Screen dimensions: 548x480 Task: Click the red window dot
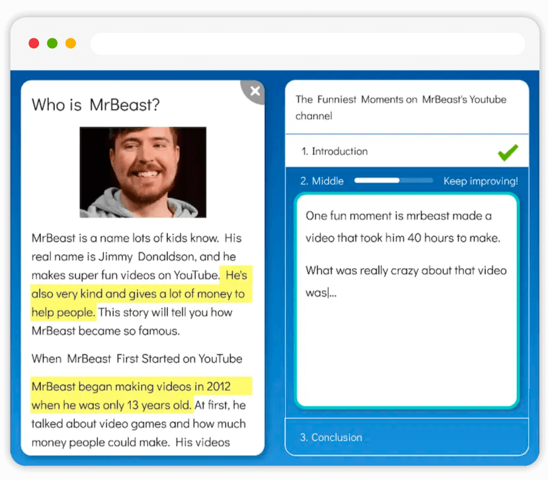(x=34, y=44)
